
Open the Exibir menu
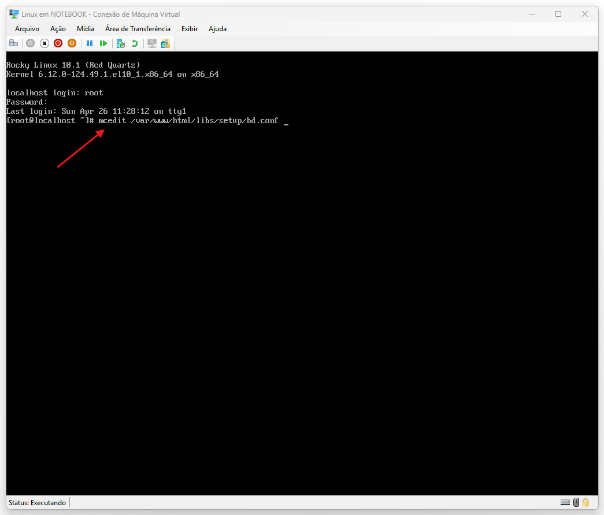190,29
